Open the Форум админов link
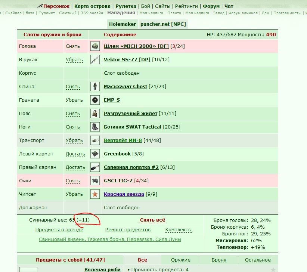This screenshot has height=272, width=307. pyautogui.click(x=243, y=13)
